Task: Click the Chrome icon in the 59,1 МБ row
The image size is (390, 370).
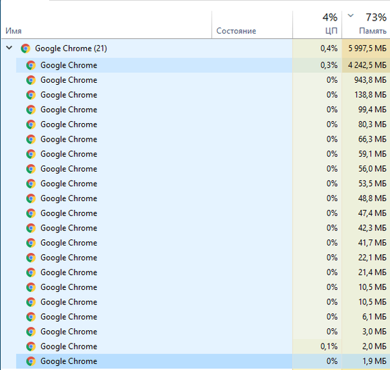Action: (x=31, y=154)
